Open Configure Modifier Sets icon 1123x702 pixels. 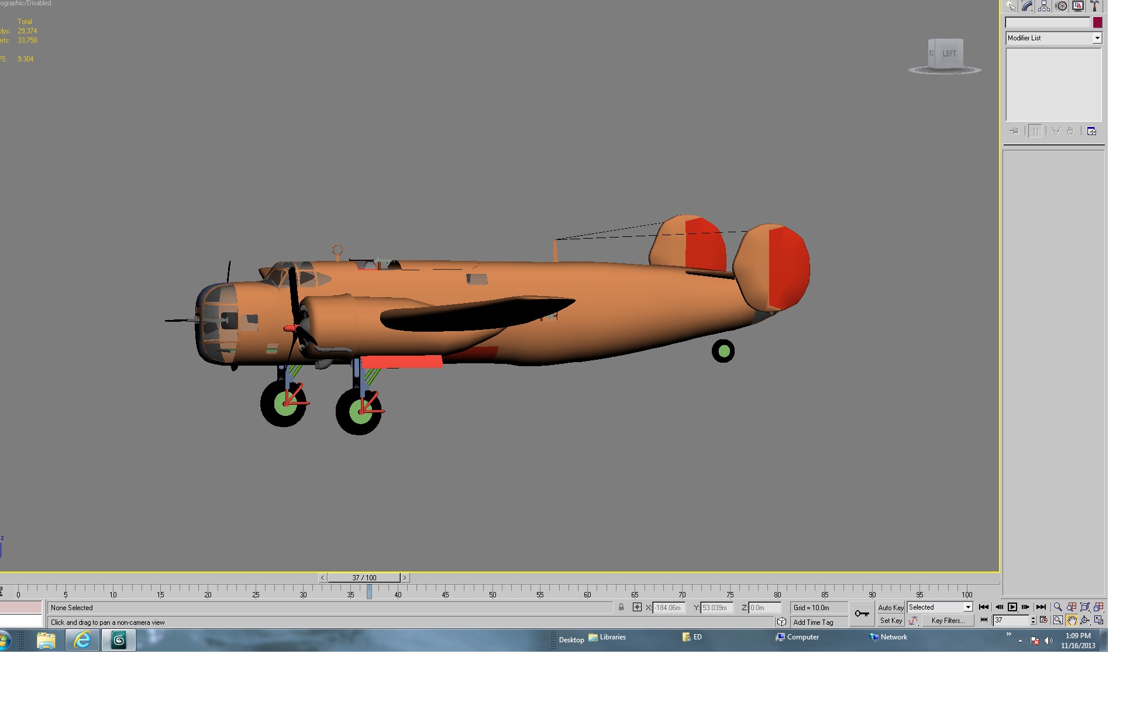click(1091, 131)
